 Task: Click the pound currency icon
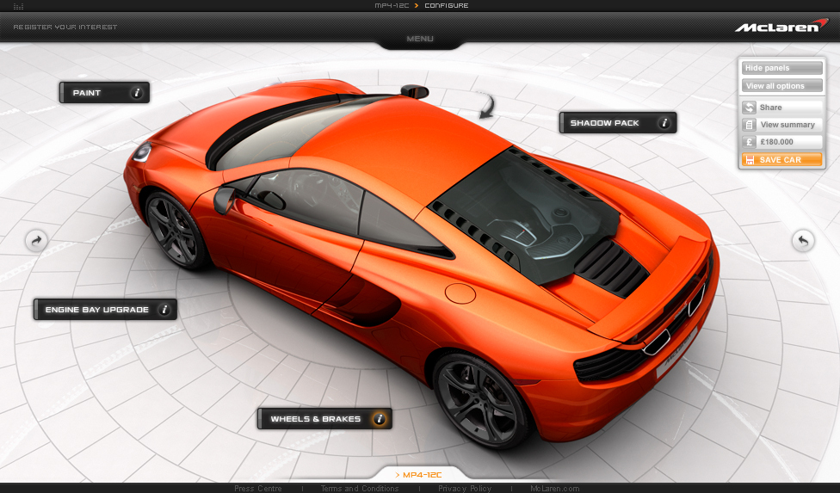[x=749, y=142]
